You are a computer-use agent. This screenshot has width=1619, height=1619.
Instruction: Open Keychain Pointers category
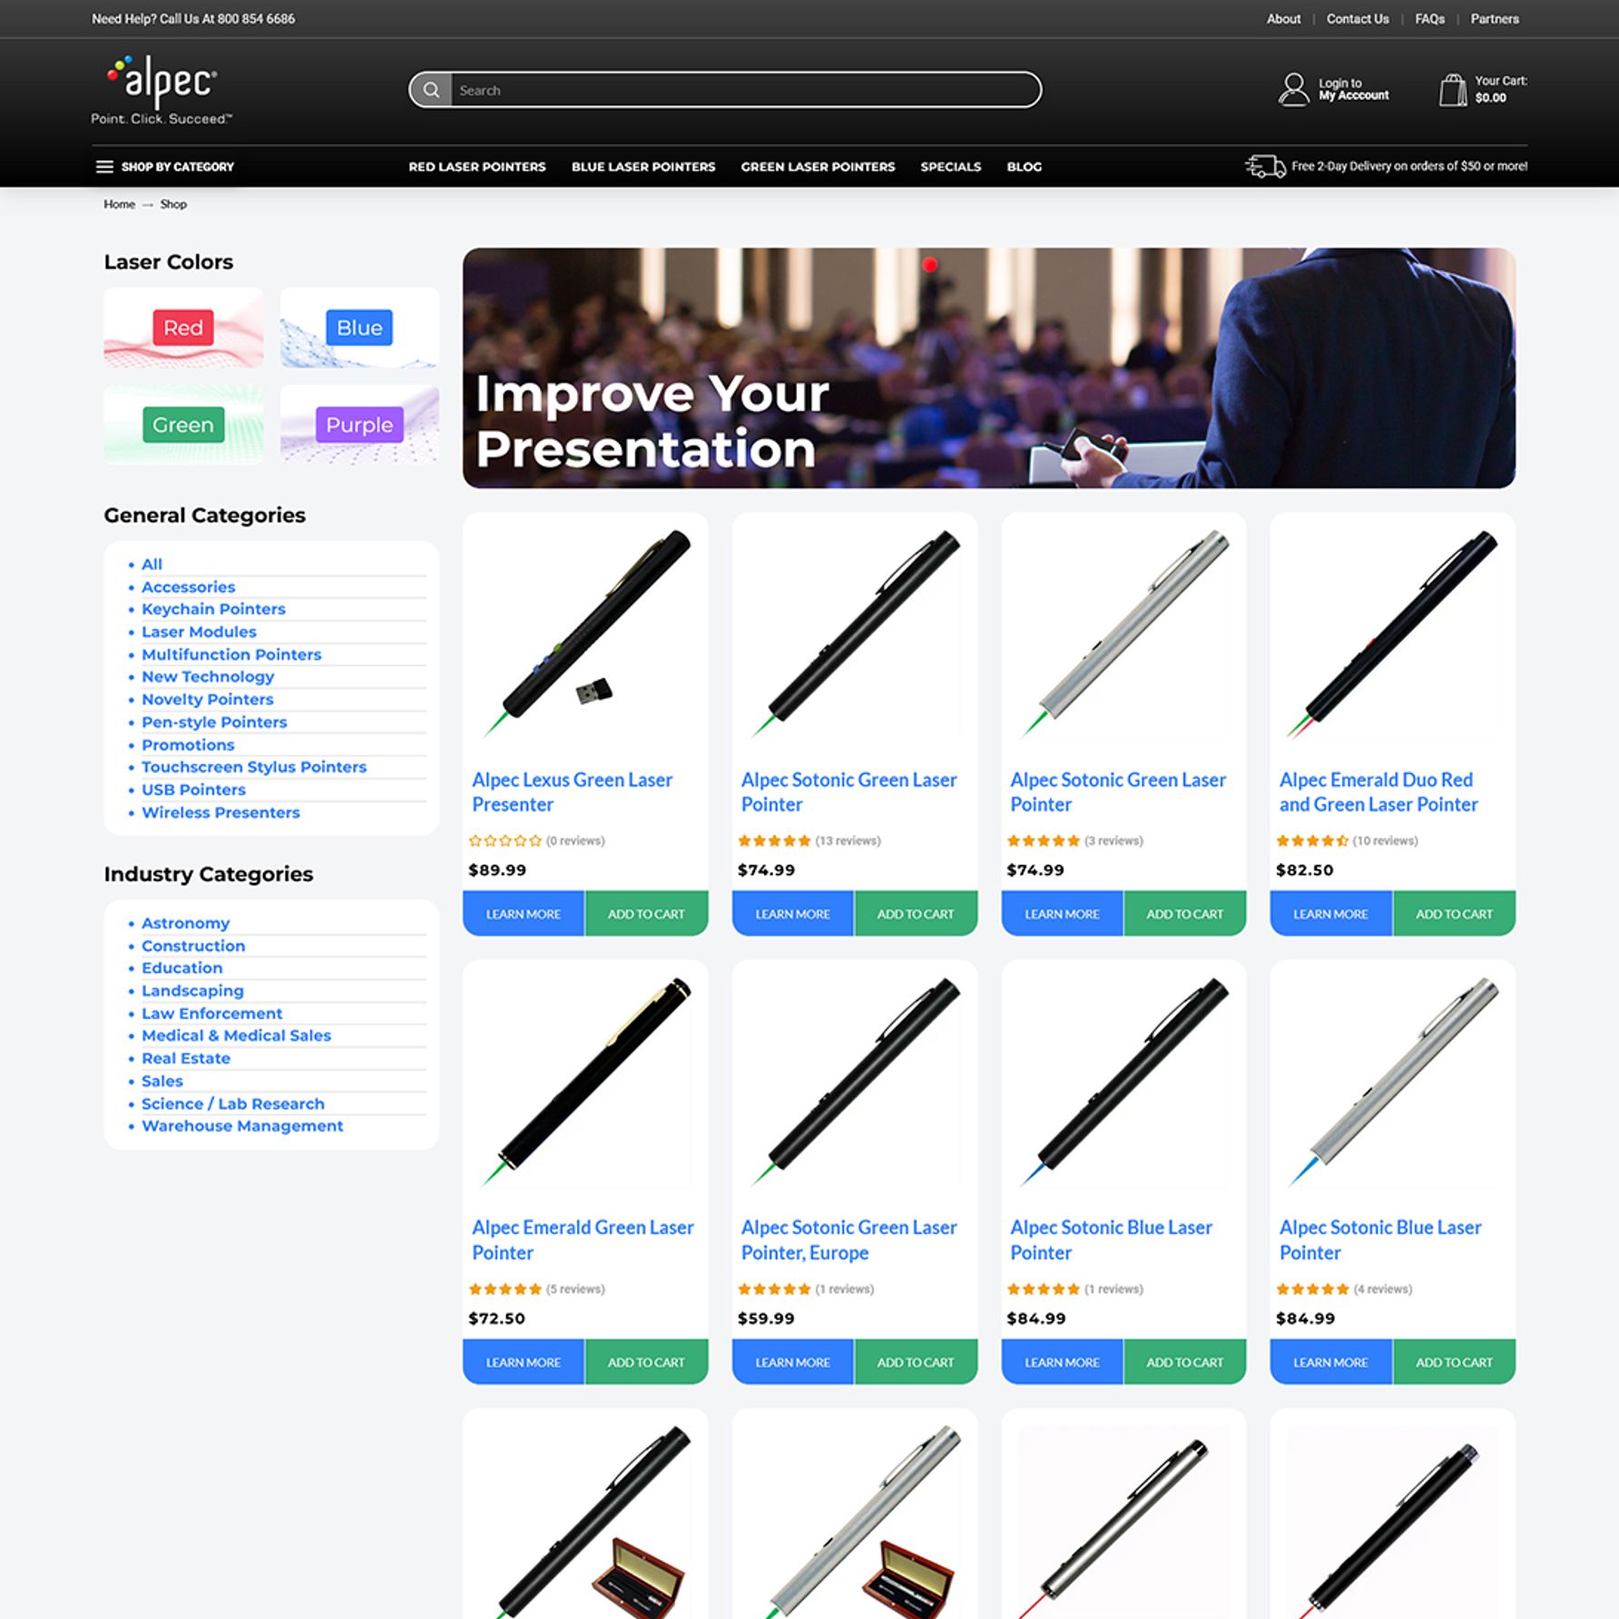[213, 609]
